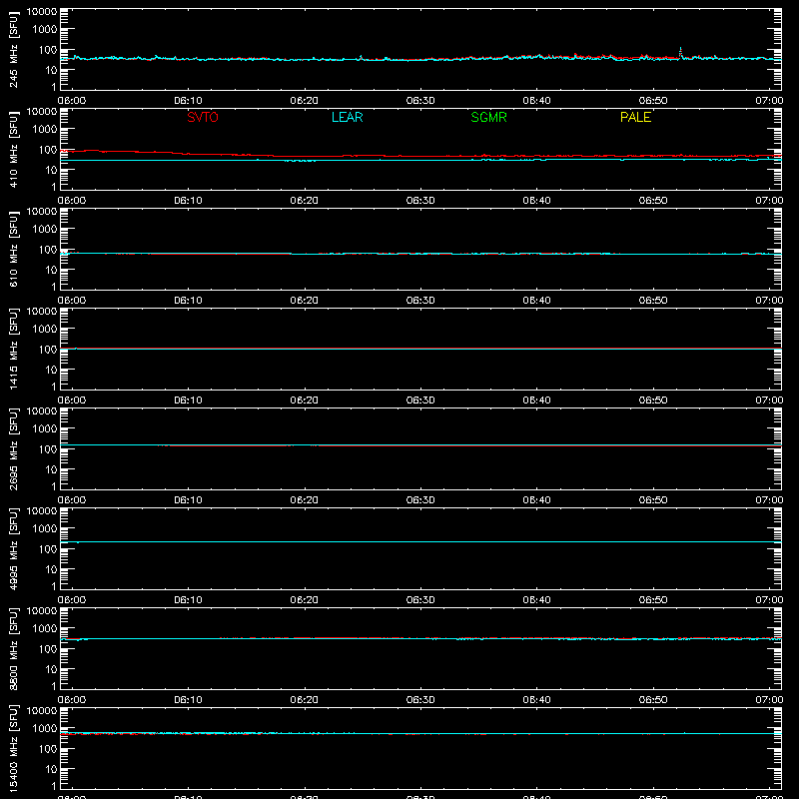Click the 06:20 time label under 2695 MHz panel
The height and width of the screenshot is (799, 799).
[x=305, y=500]
